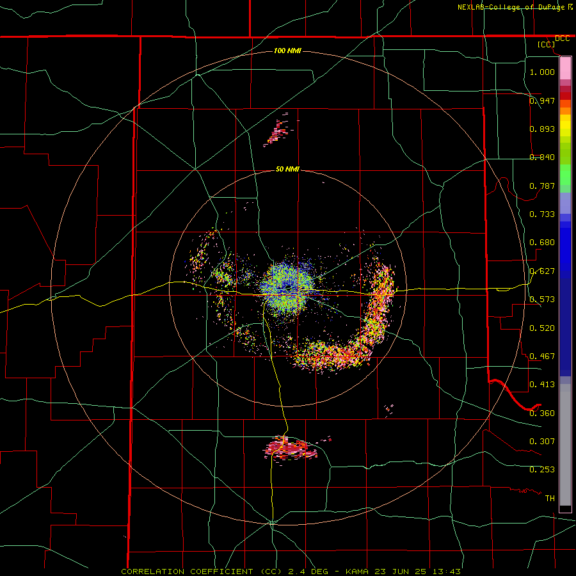The width and height of the screenshot is (576, 576).
Task: Click the 0.893 legend value
Action: tap(542, 129)
